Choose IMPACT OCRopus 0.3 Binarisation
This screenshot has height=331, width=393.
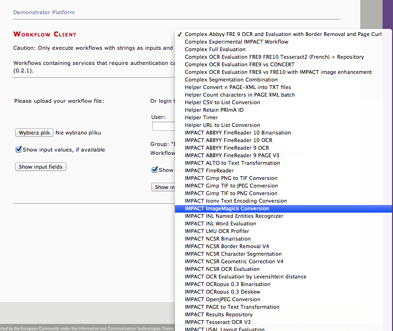click(283, 284)
